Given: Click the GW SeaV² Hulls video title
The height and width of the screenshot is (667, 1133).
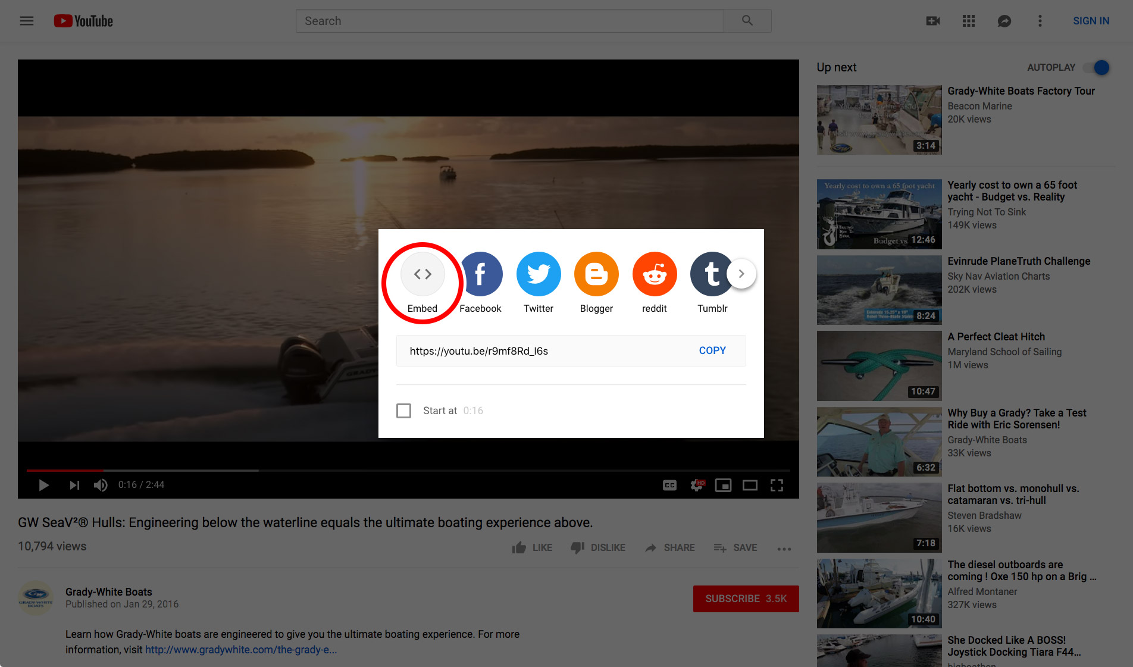Looking at the screenshot, I should (305, 522).
